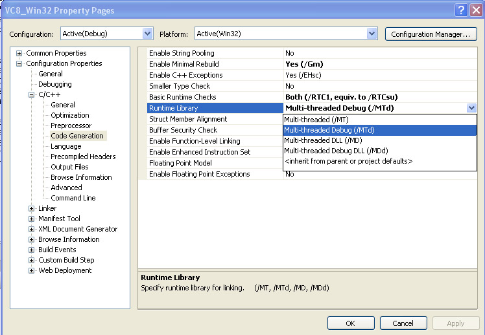Click the Cancel button

(x=403, y=323)
